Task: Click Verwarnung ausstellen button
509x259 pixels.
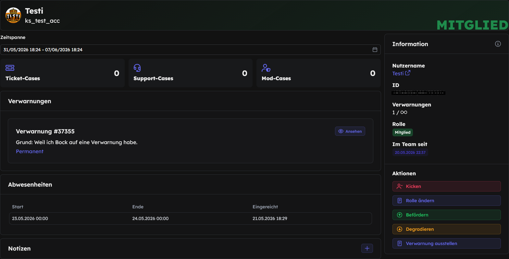Action: (x=446, y=243)
